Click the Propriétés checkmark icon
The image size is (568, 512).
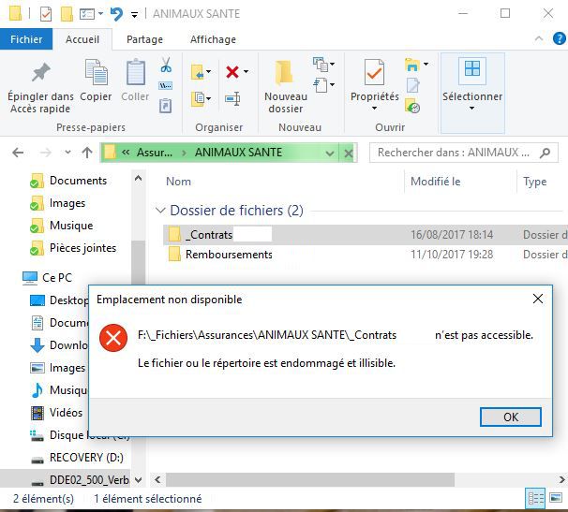tap(374, 72)
